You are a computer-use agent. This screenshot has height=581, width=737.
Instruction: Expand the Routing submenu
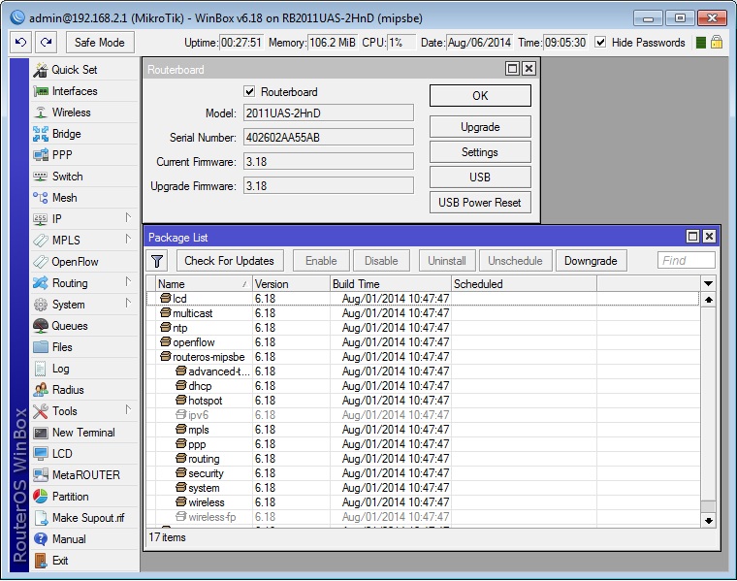pyautogui.click(x=128, y=282)
